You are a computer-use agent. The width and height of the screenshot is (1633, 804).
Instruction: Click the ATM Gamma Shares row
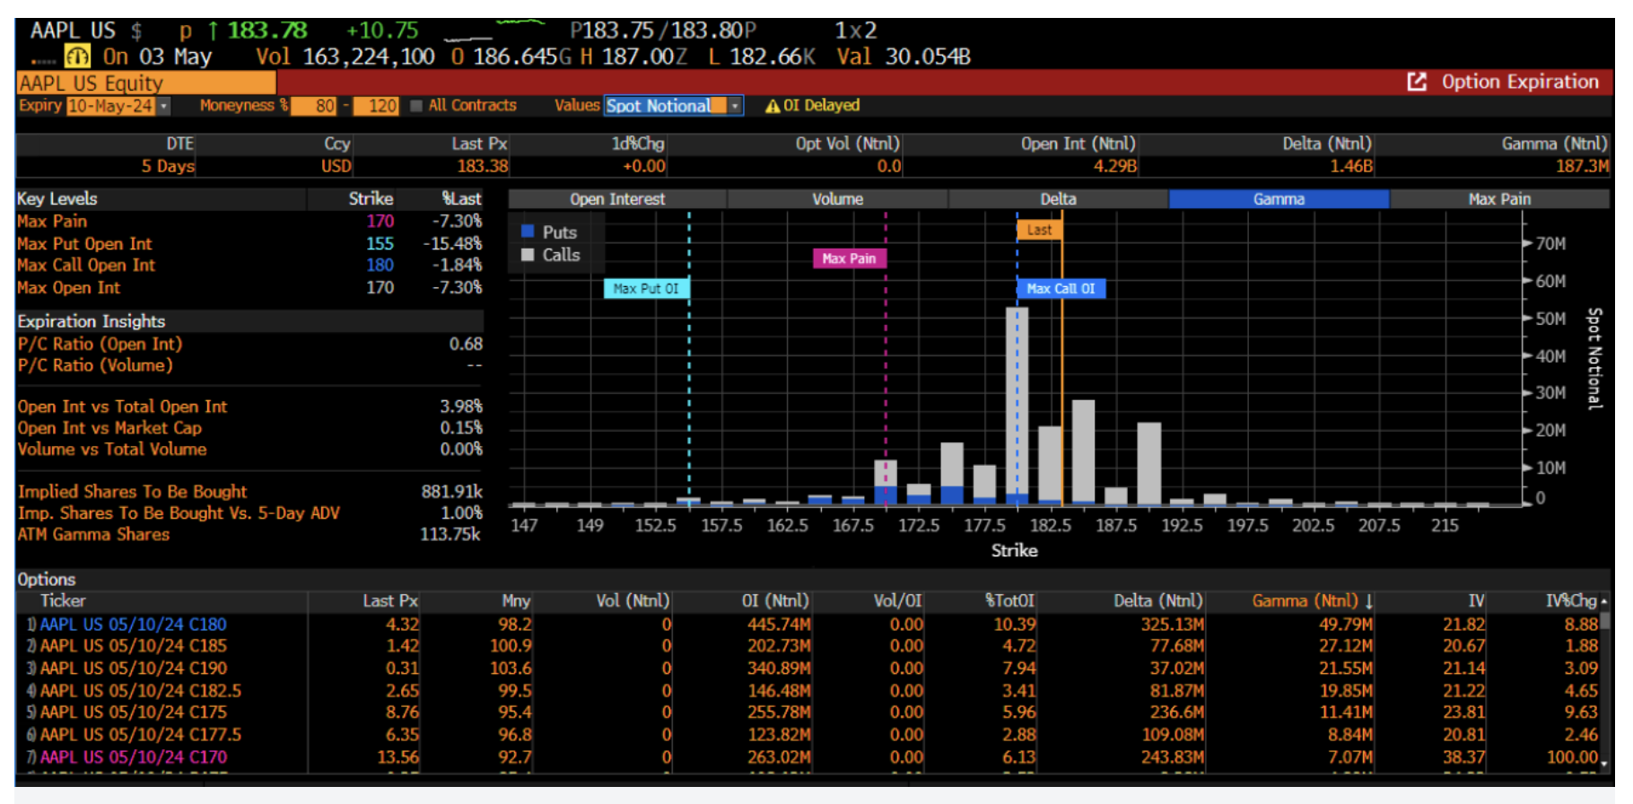[249, 535]
